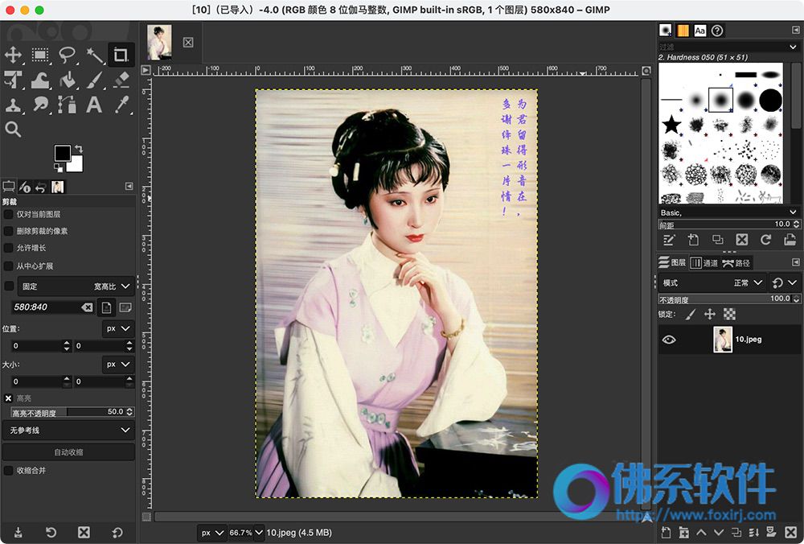Select the Move tool
This screenshot has height=544, width=804.
[x=14, y=55]
